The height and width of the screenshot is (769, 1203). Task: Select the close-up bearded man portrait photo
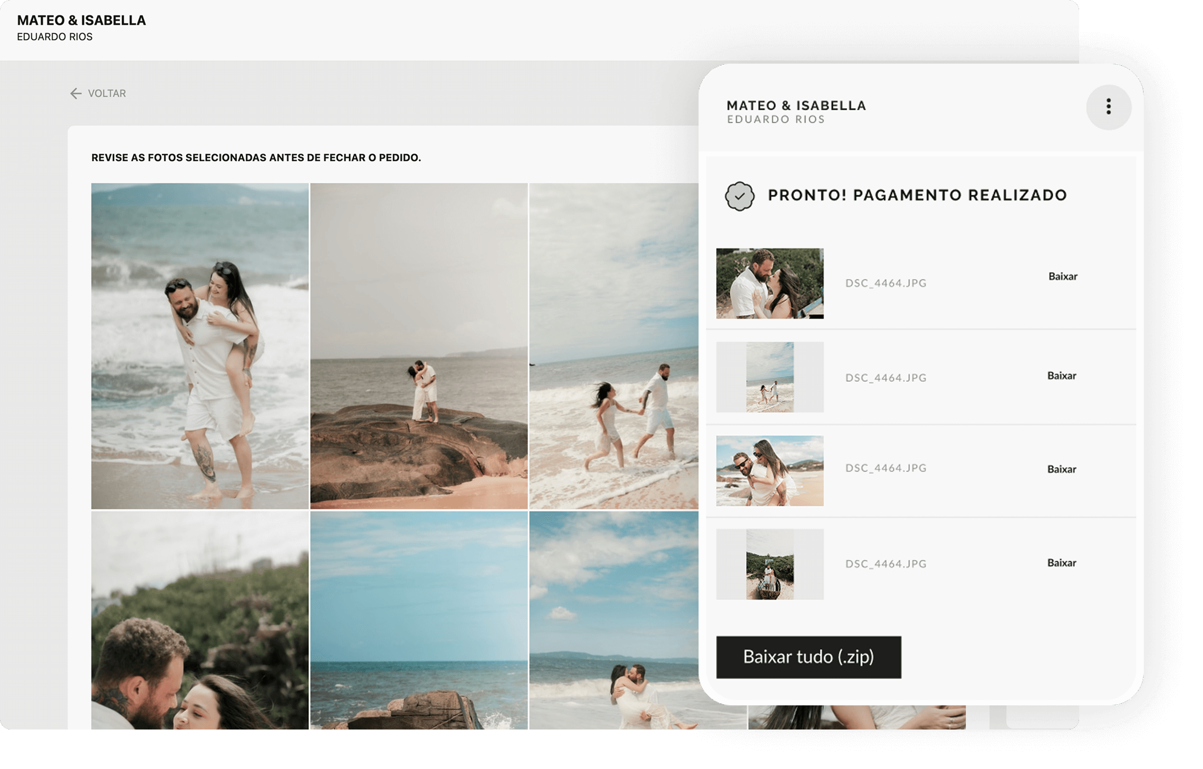pos(200,620)
